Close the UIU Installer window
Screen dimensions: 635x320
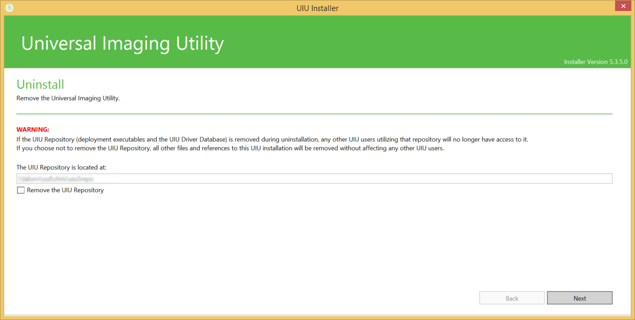click(622, 6)
